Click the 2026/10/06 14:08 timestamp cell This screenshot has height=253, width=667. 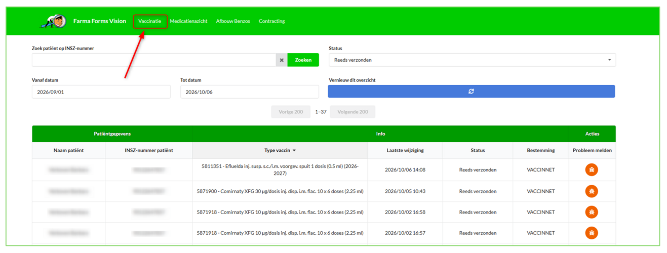(x=405, y=170)
